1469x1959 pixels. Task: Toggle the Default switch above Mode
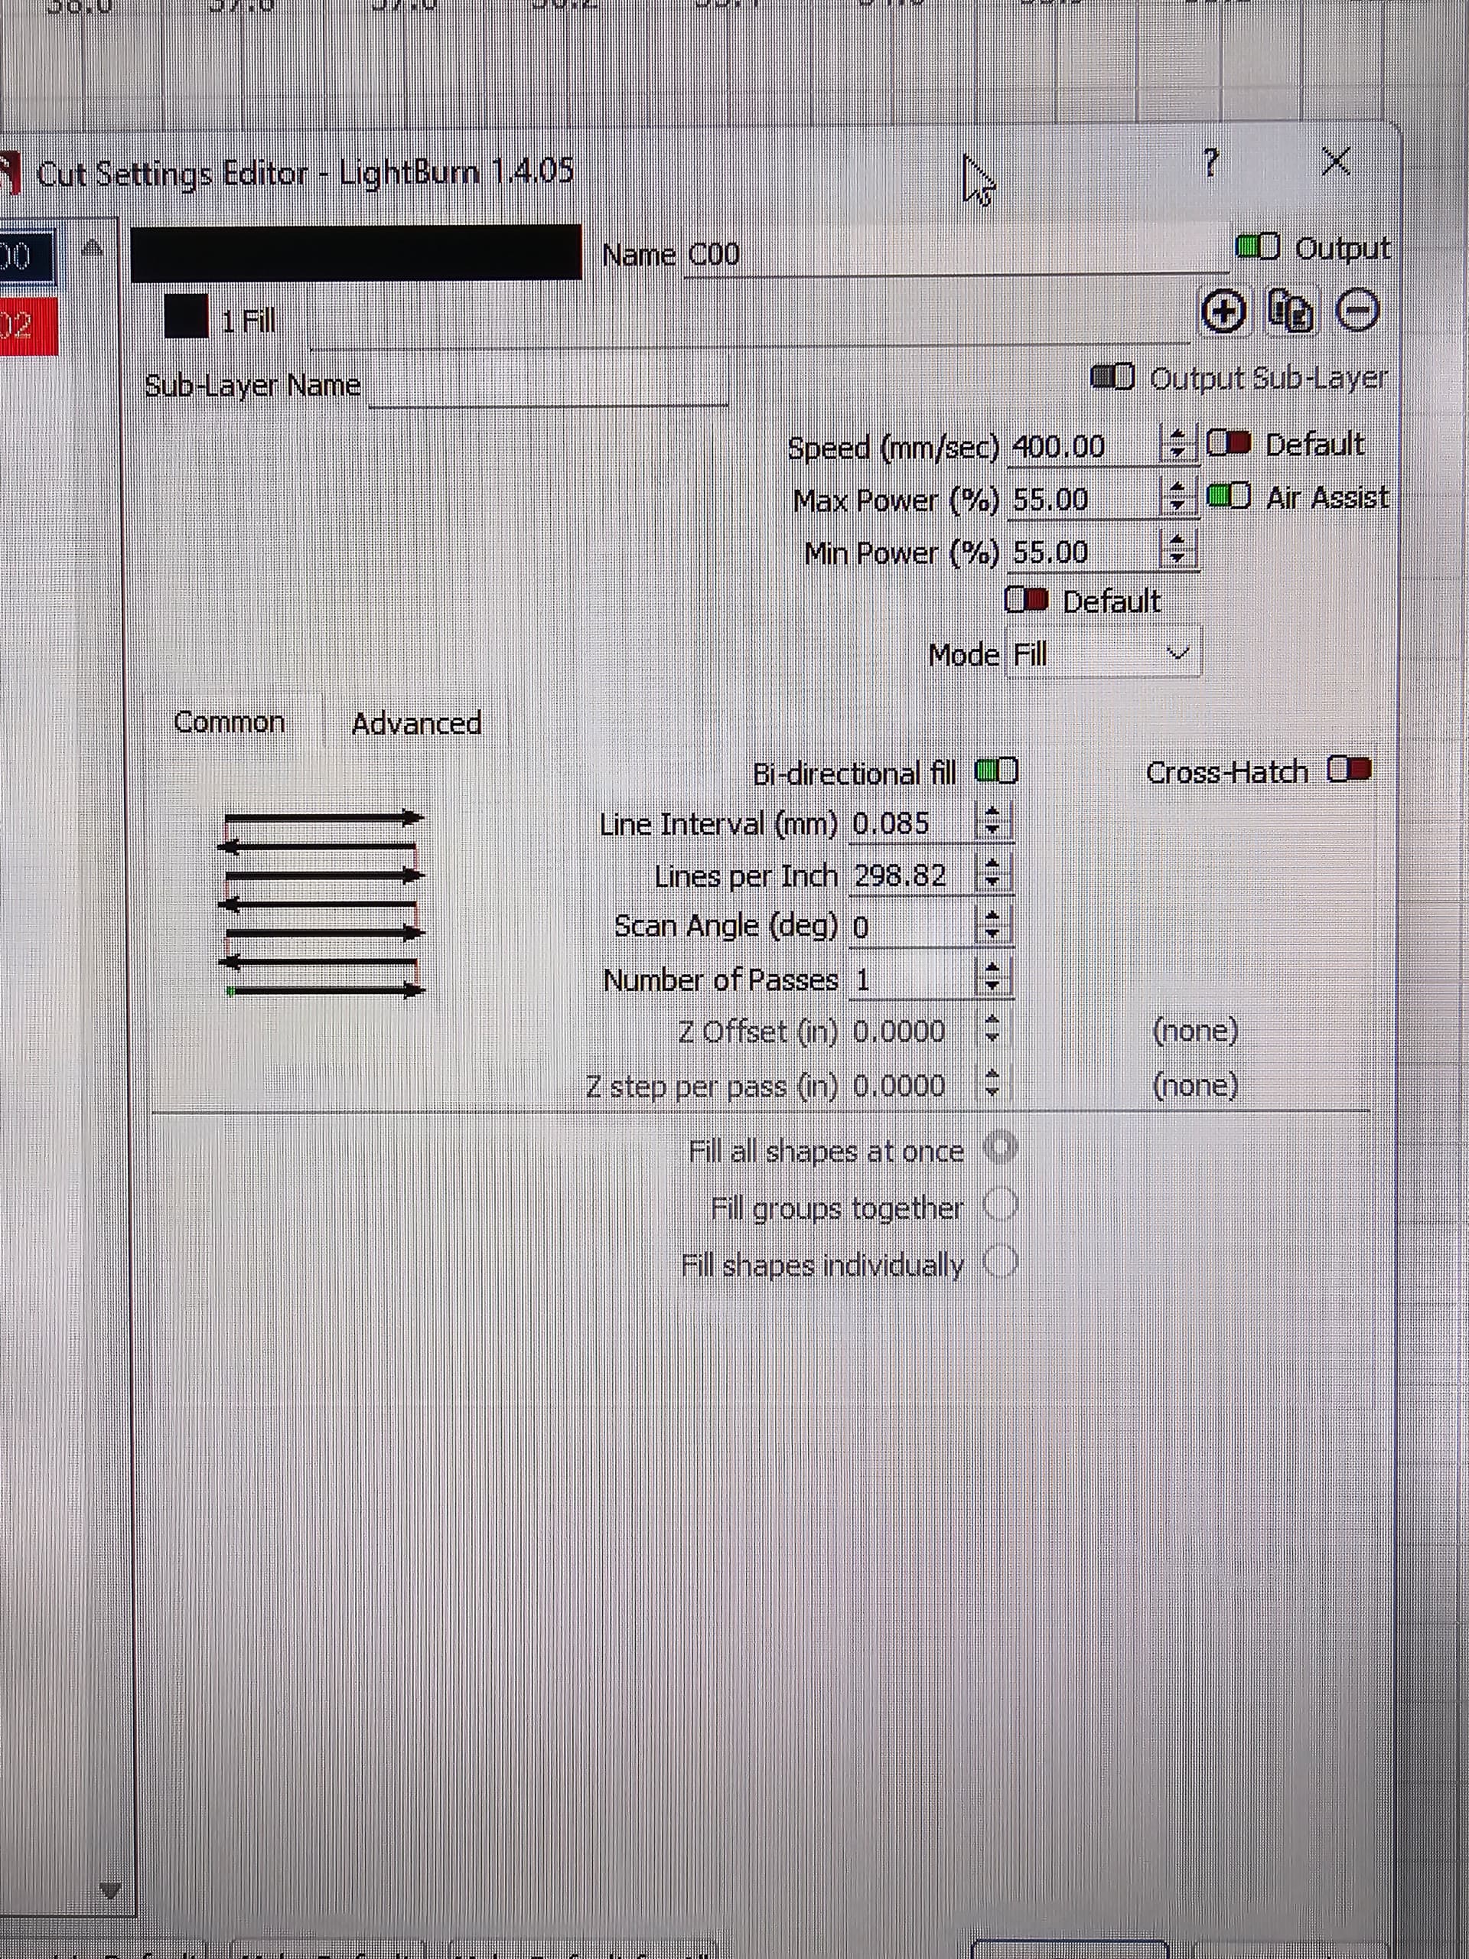coord(1027,601)
